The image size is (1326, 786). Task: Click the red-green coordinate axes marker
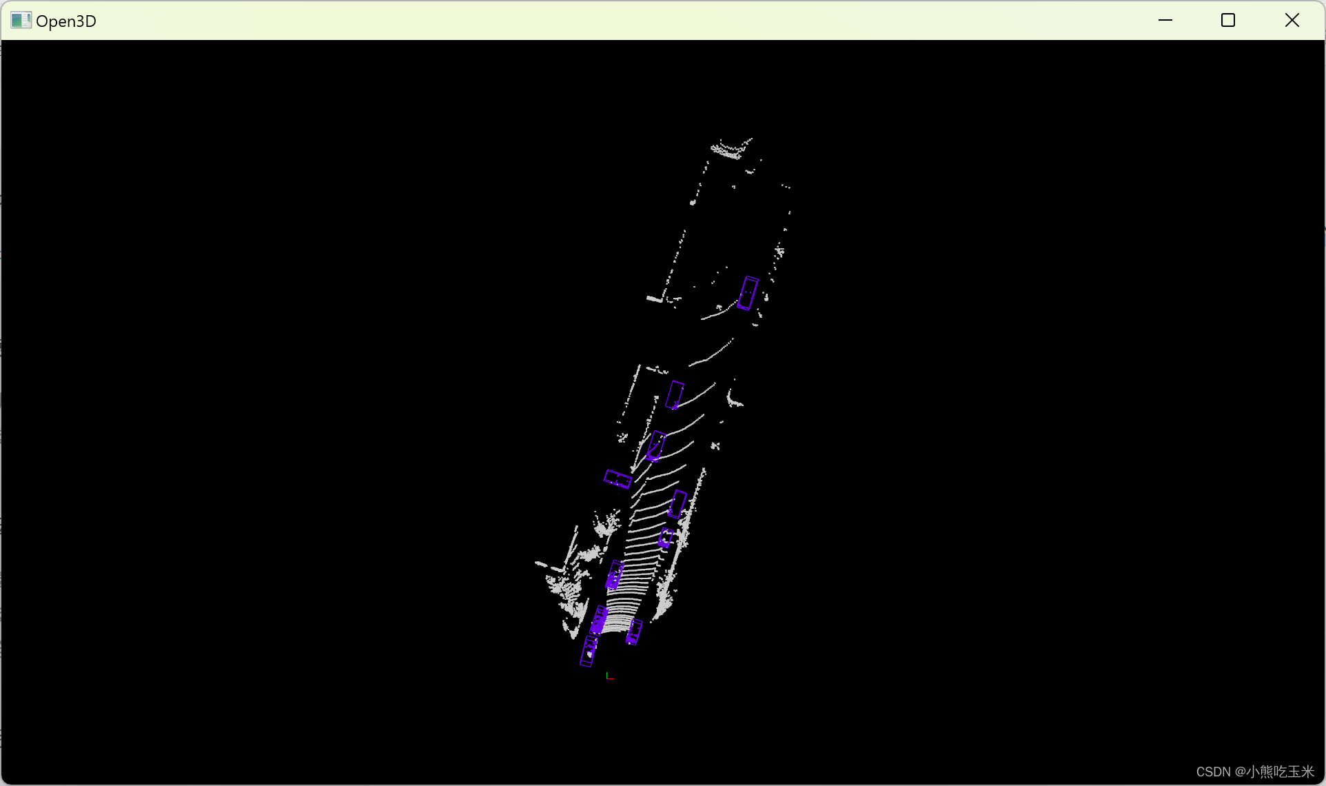click(609, 677)
